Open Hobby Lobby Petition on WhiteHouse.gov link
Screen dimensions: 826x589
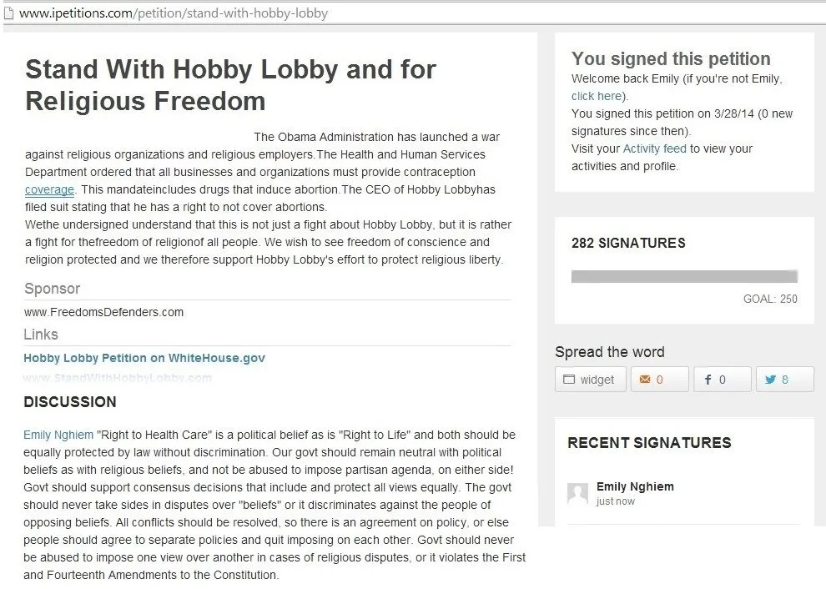tap(144, 358)
